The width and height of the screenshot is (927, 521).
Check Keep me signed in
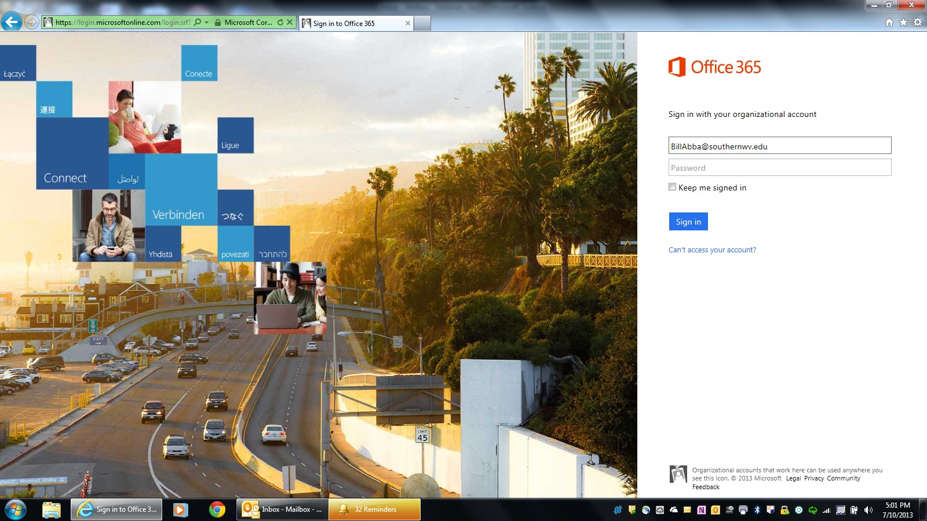(672, 187)
